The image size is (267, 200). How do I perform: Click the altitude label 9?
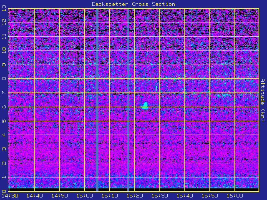[4, 65]
